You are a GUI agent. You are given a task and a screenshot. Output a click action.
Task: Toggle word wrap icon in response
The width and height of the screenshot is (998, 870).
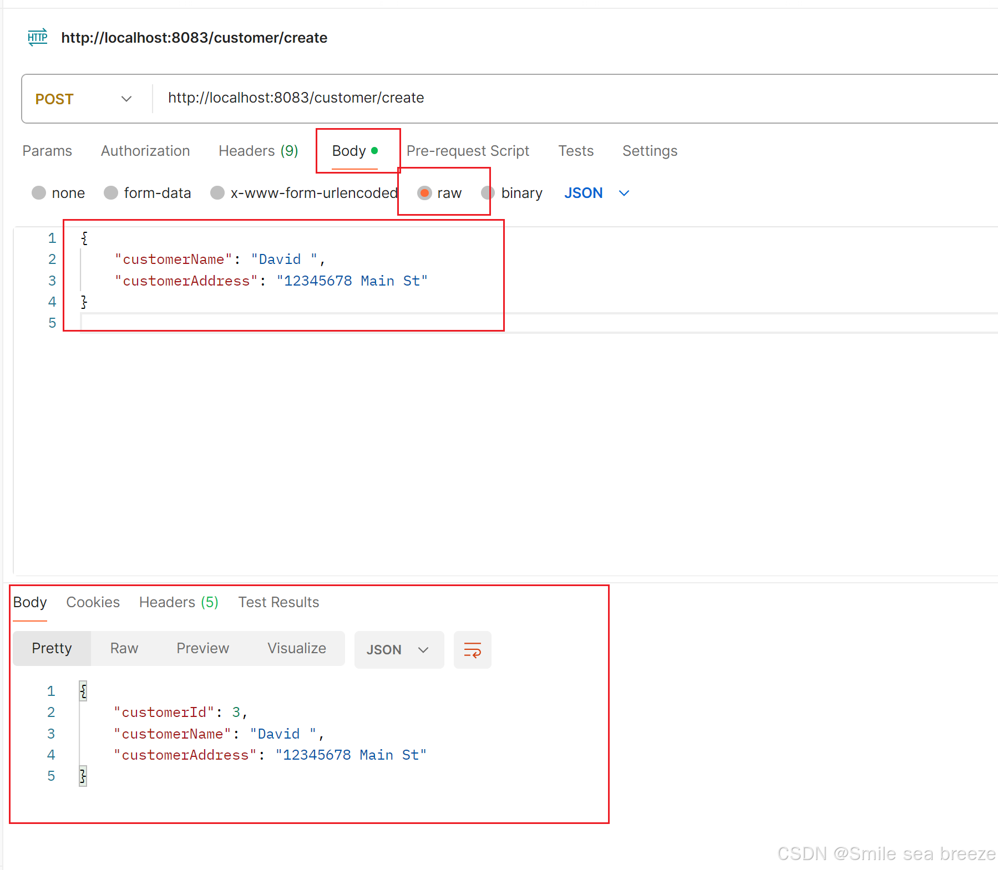(x=472, y=649)
